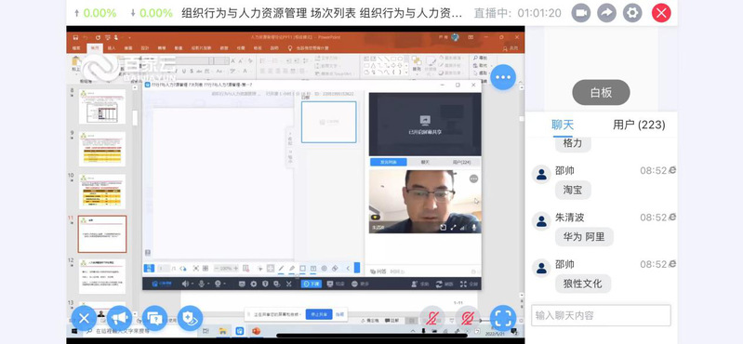This screenshot has height=344, width=743.
Task: Open the 聊天 chat tab
Action: [563, 125]
